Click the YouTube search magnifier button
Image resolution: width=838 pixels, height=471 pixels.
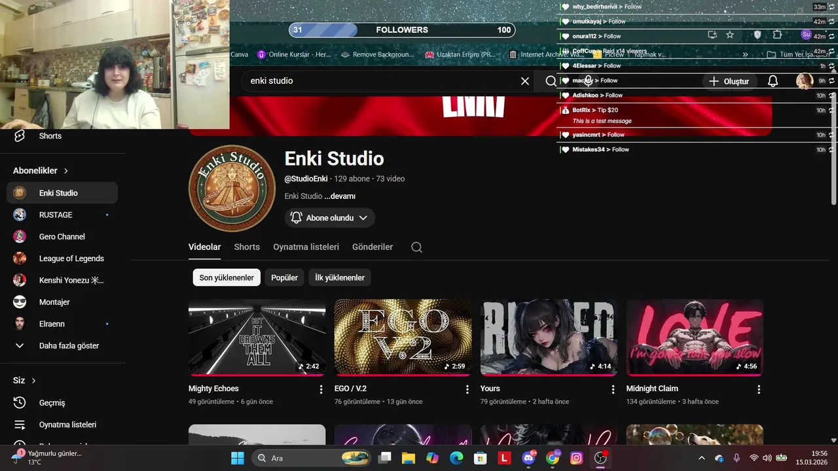pyautogui.click(x=551, y=81)
